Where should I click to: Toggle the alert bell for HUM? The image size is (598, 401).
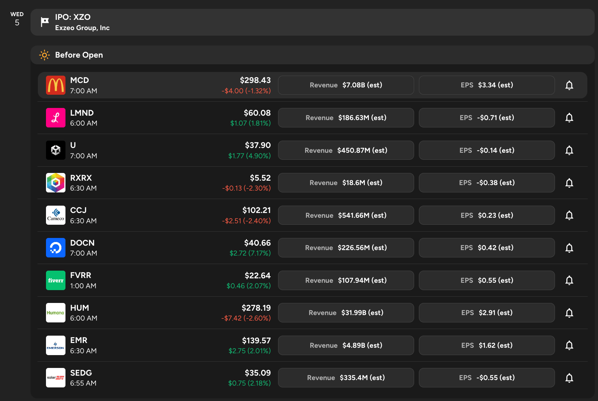pyautogui.click(x=569, y=313)
